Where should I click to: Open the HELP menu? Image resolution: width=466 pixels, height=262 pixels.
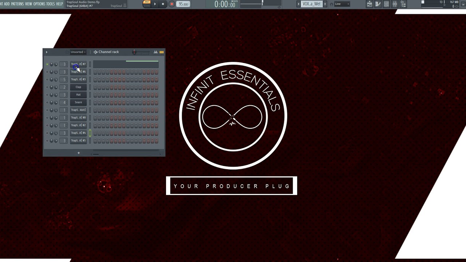[x=59, y=4]
